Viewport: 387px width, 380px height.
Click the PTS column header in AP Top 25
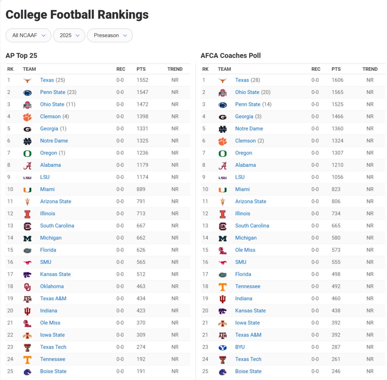pos(141,69)
